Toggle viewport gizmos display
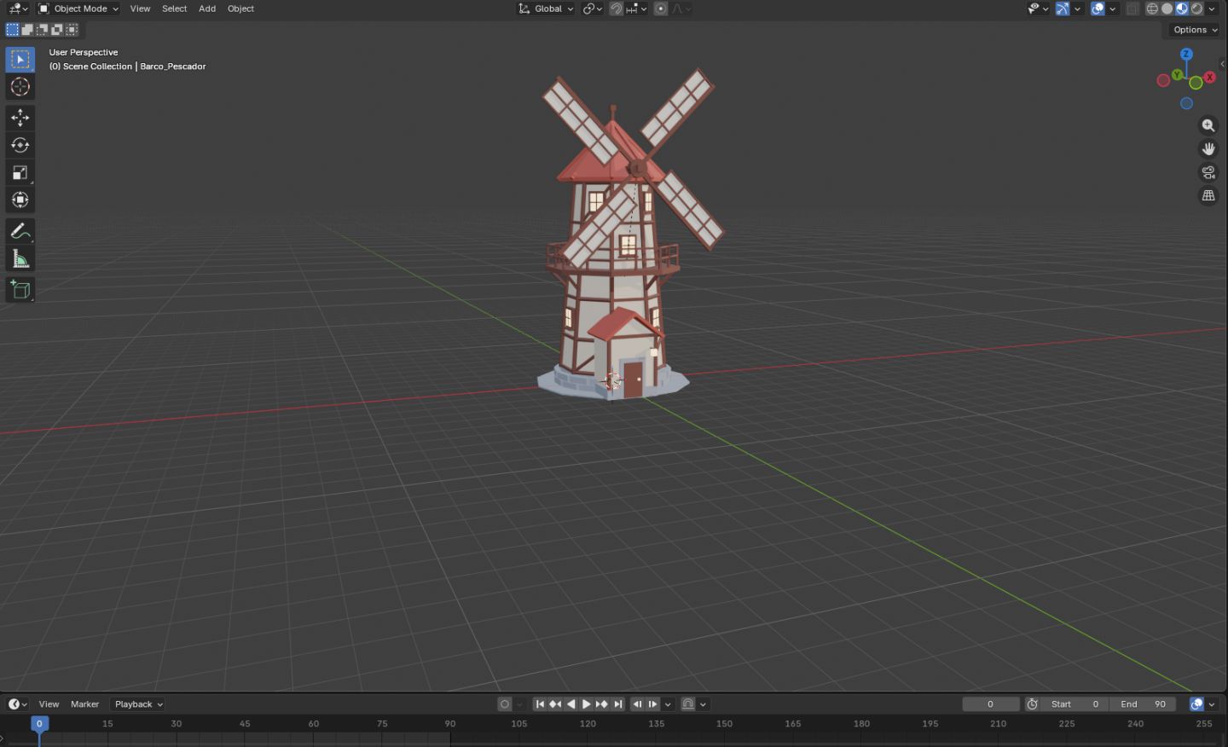 pyautogui.click(x=1063, y=9)
